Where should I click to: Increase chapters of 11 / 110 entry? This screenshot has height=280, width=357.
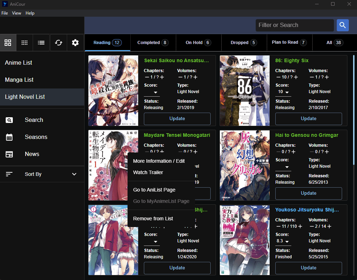click(300, 226)
